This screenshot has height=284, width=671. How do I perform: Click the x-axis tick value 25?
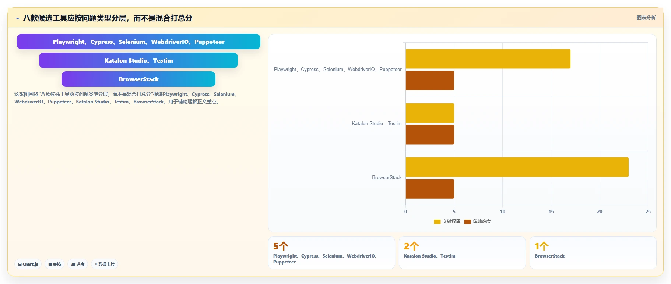pyautogui.click(x=648, y=212)
